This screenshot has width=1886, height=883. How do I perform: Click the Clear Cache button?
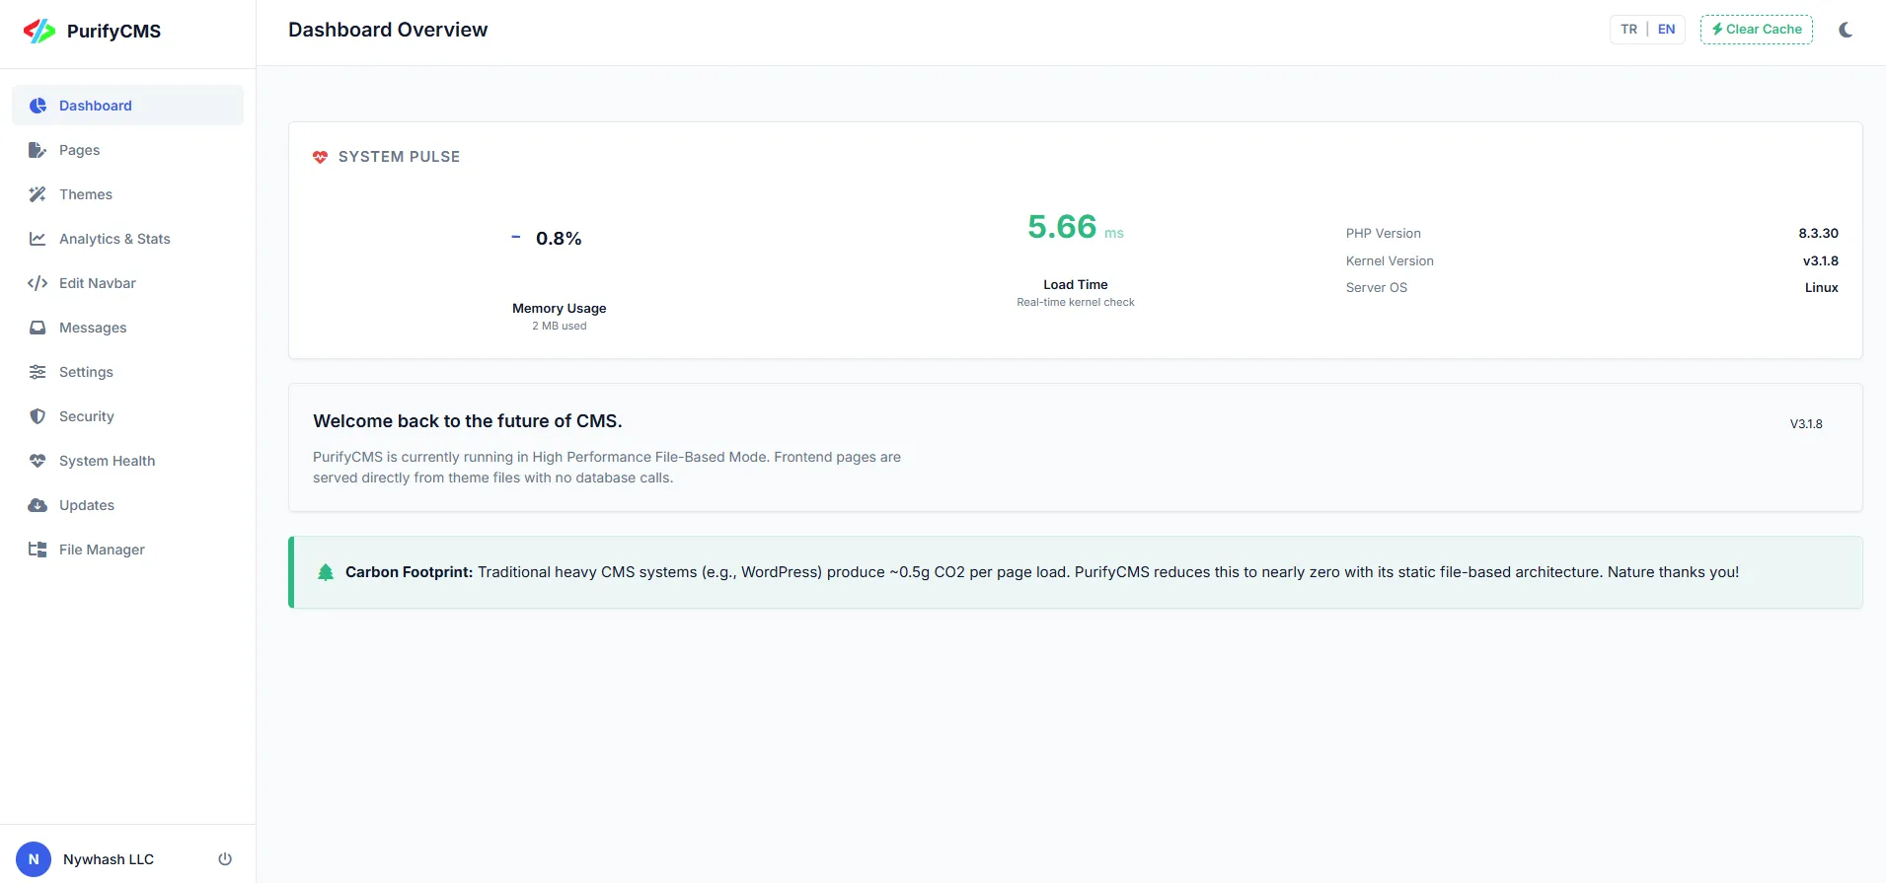(1757, 30)
